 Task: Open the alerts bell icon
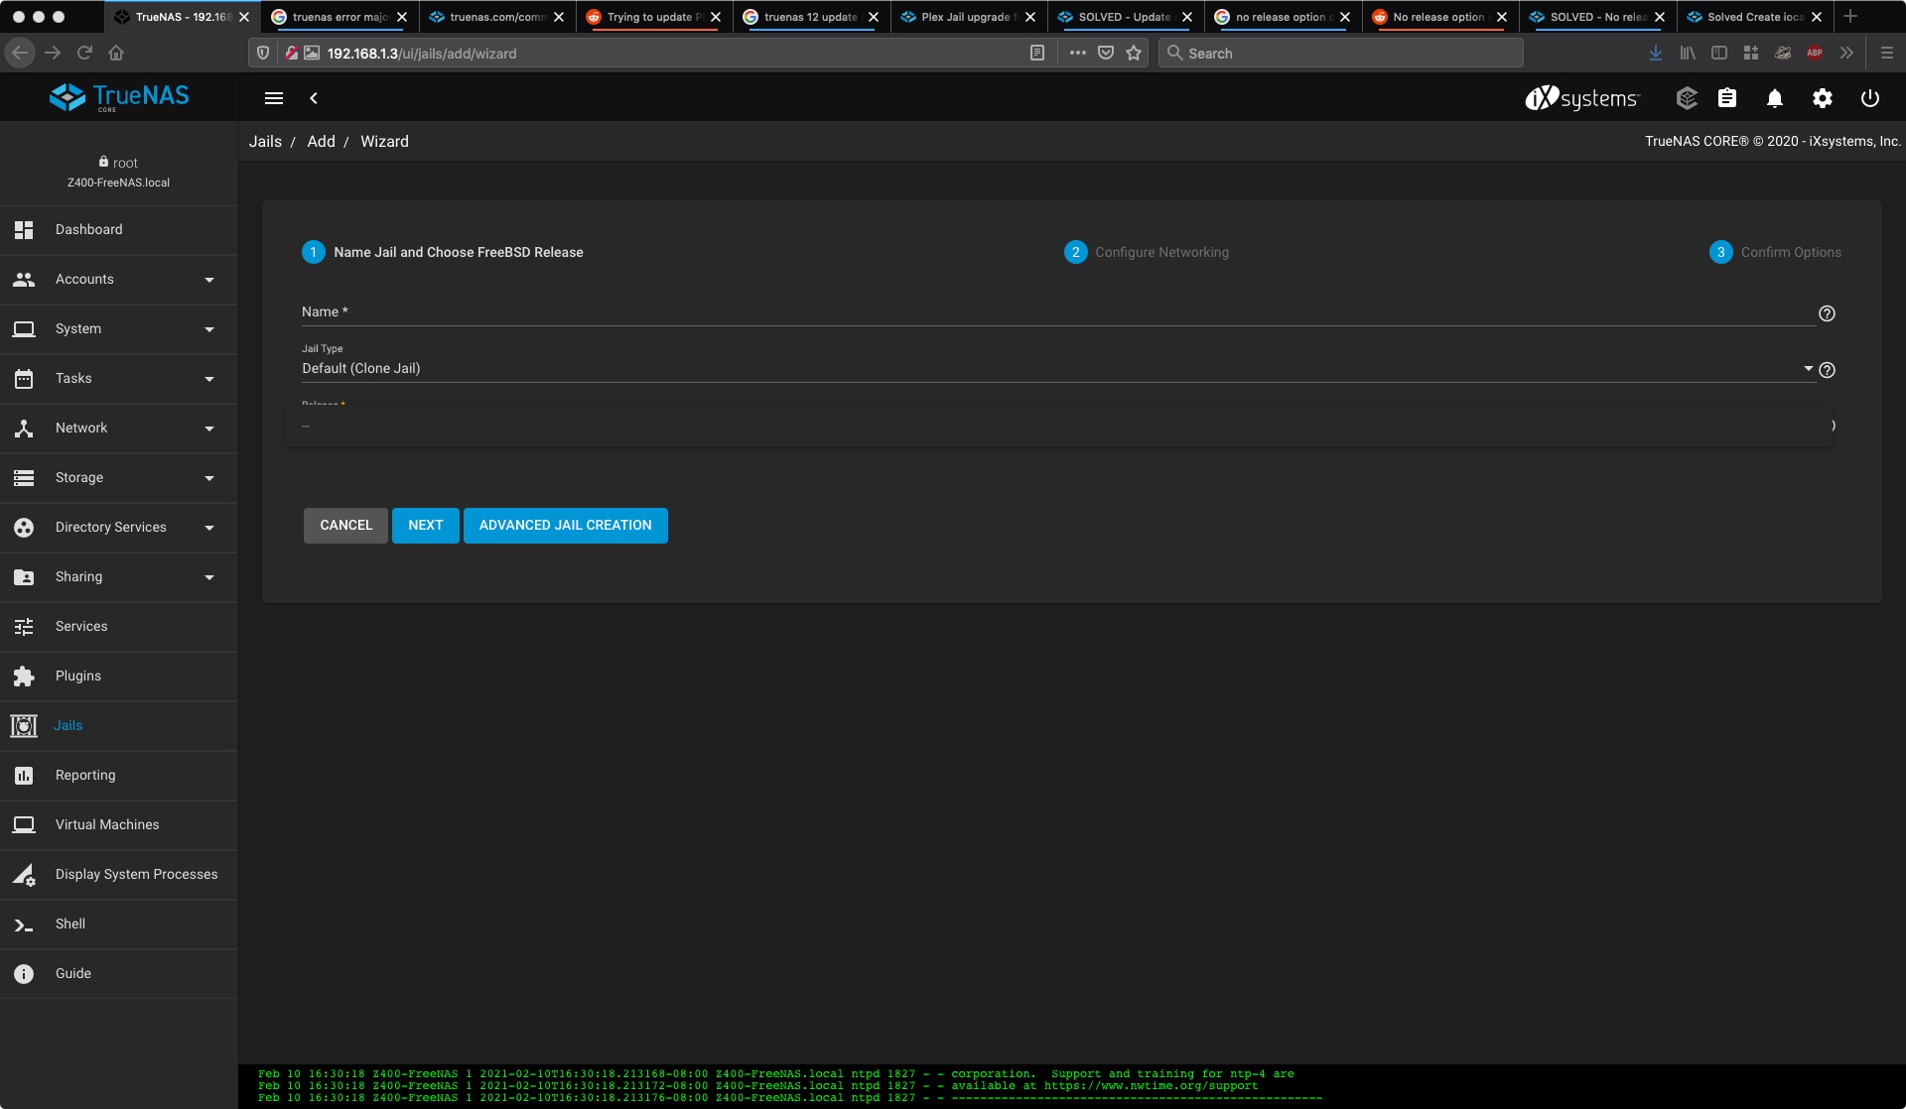point(1774,98)
